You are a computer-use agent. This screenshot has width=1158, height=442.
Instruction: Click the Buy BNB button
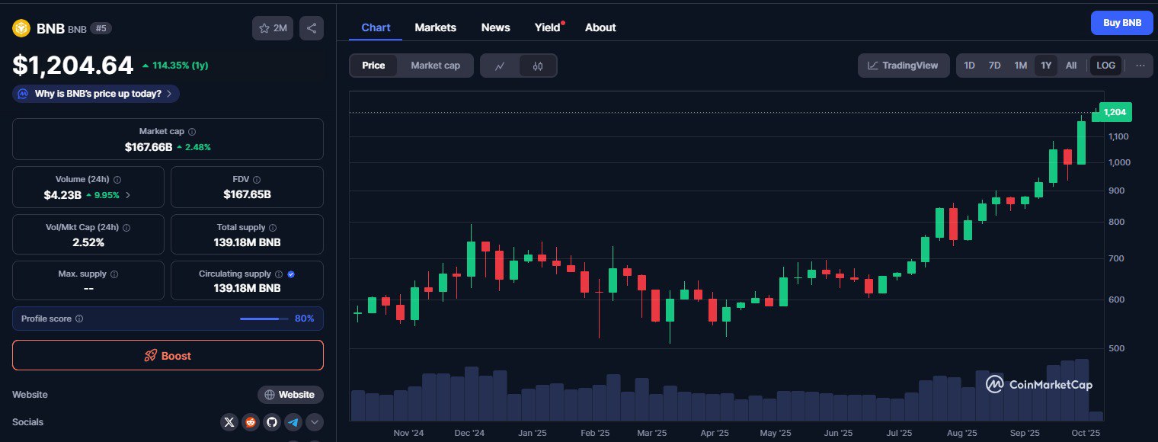click(x=1122, y=23)
